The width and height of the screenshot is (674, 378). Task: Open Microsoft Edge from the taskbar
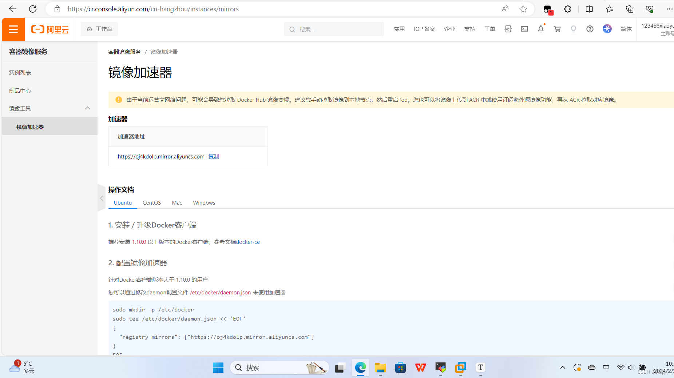[x=361, y=368]
